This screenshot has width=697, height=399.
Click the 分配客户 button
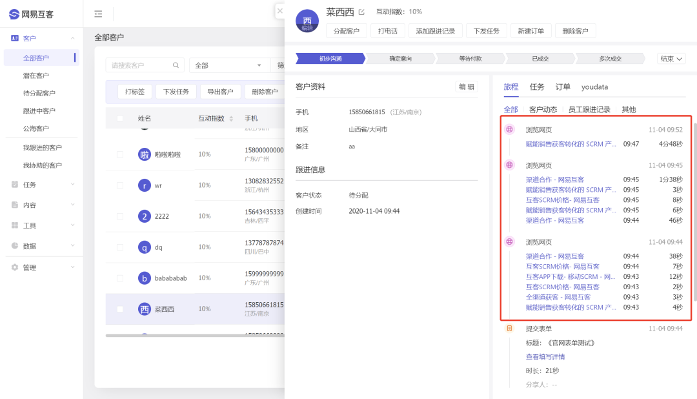point(347,31)
